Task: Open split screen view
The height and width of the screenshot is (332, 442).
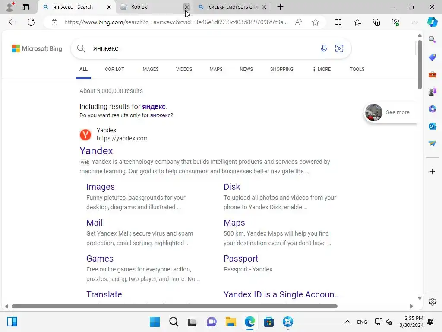Action: point(338,22)
